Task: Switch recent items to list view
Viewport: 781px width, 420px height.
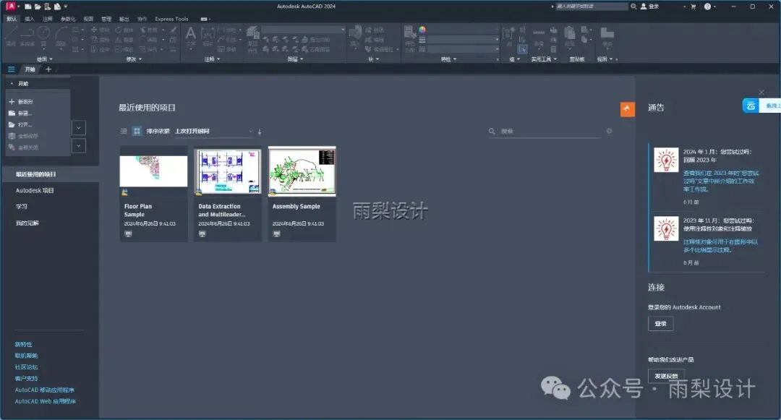Action: tap(124, 131)
